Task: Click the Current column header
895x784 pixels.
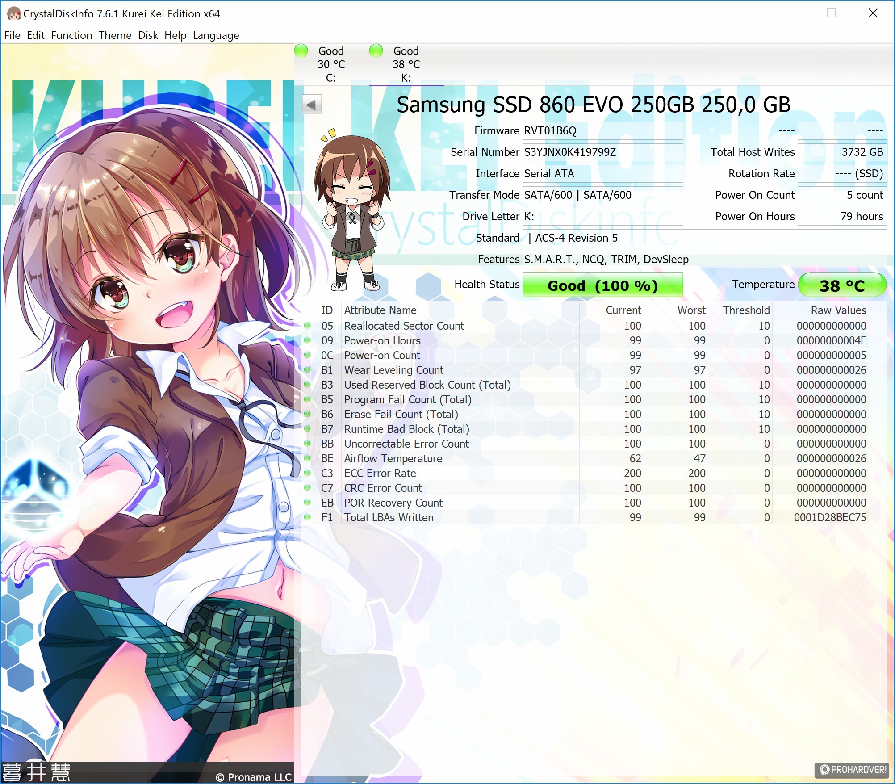Action: pyautogui.click(x=611, y=310)
